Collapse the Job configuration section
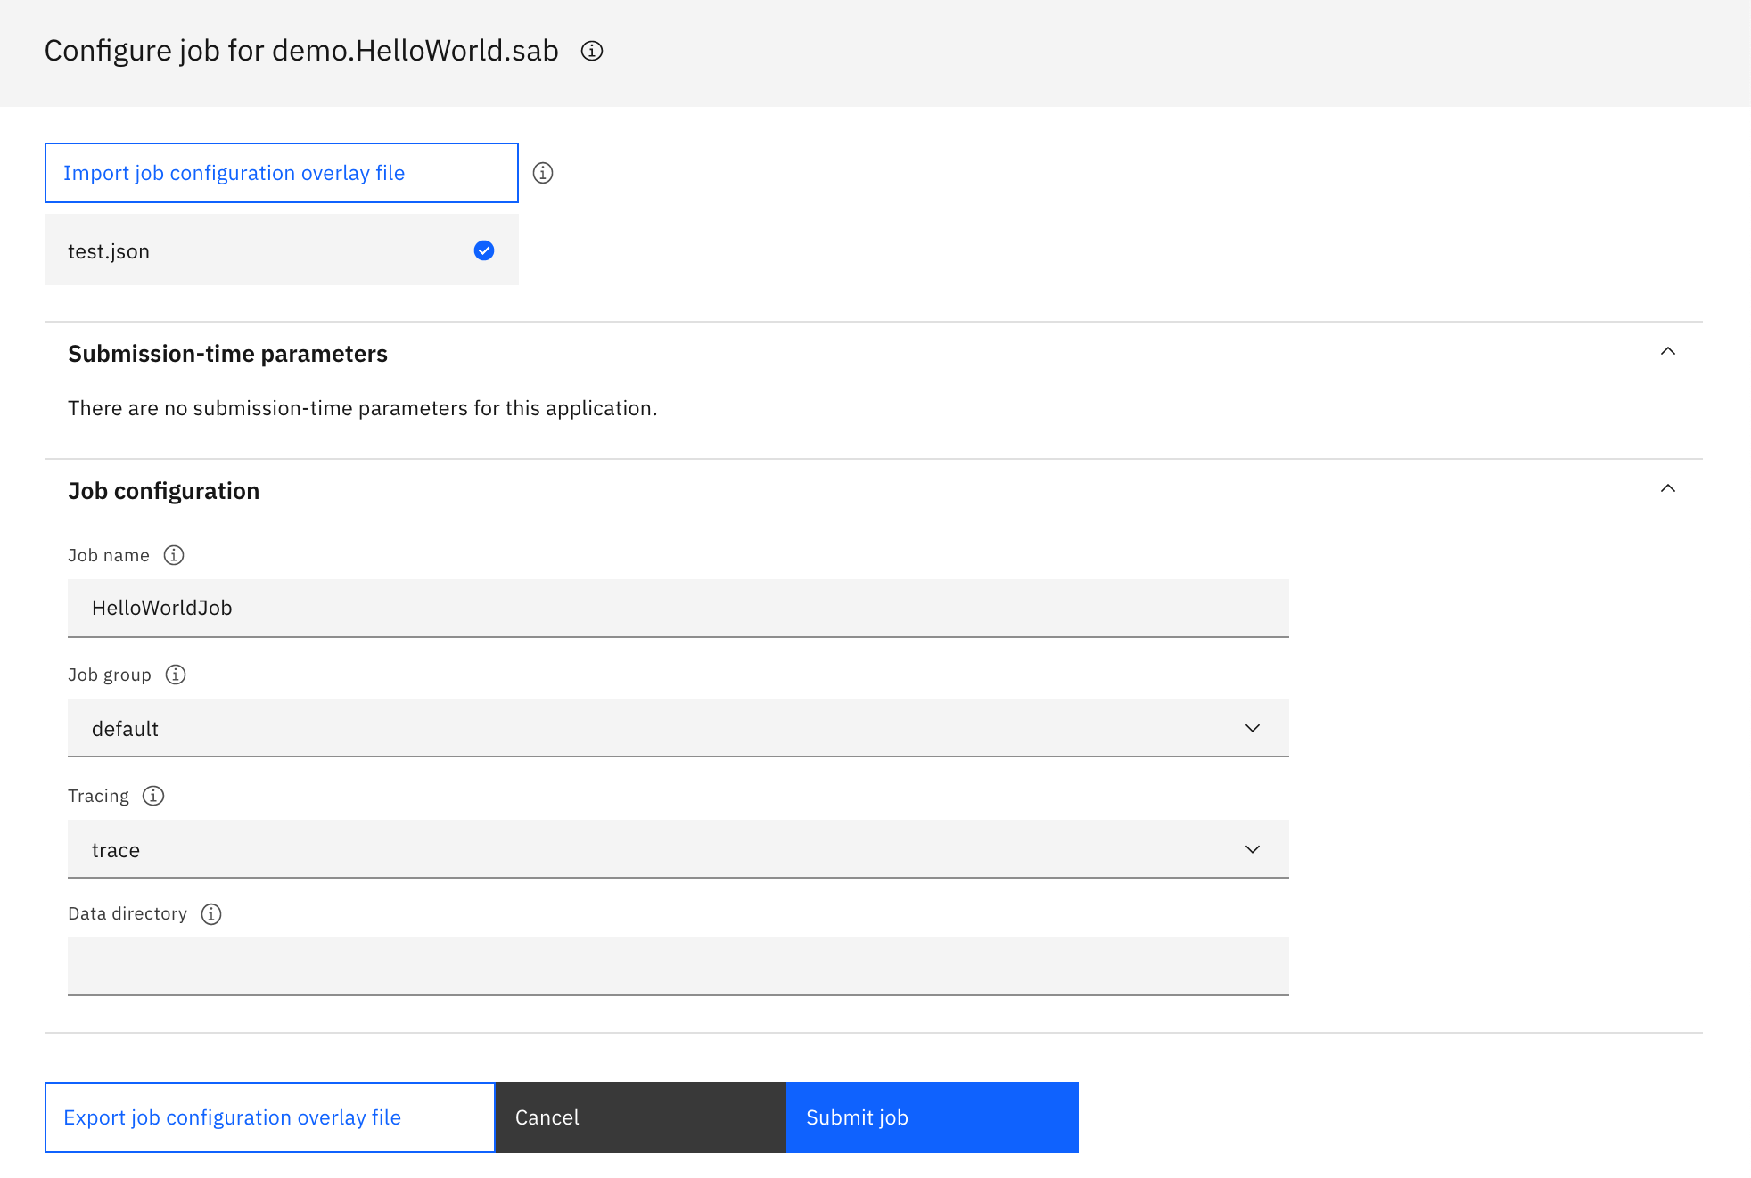1751x1178 pixels. pos(1666,489)
